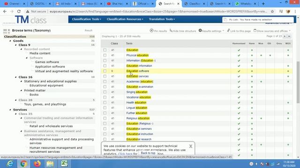Tick checkbox for Singing education
This screenshot has width=300, height=168.
(x=105, y=92)
